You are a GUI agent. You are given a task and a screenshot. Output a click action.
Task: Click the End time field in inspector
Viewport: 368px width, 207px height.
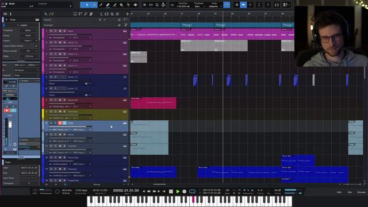click(29, 173)
